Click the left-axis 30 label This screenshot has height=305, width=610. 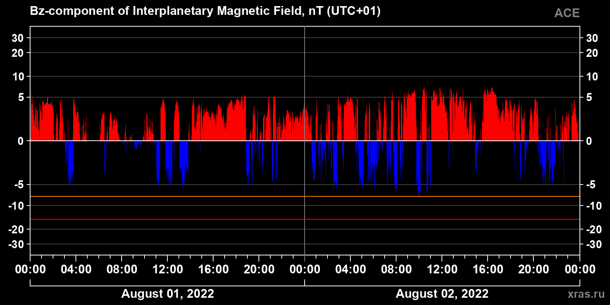click(18, 38)
